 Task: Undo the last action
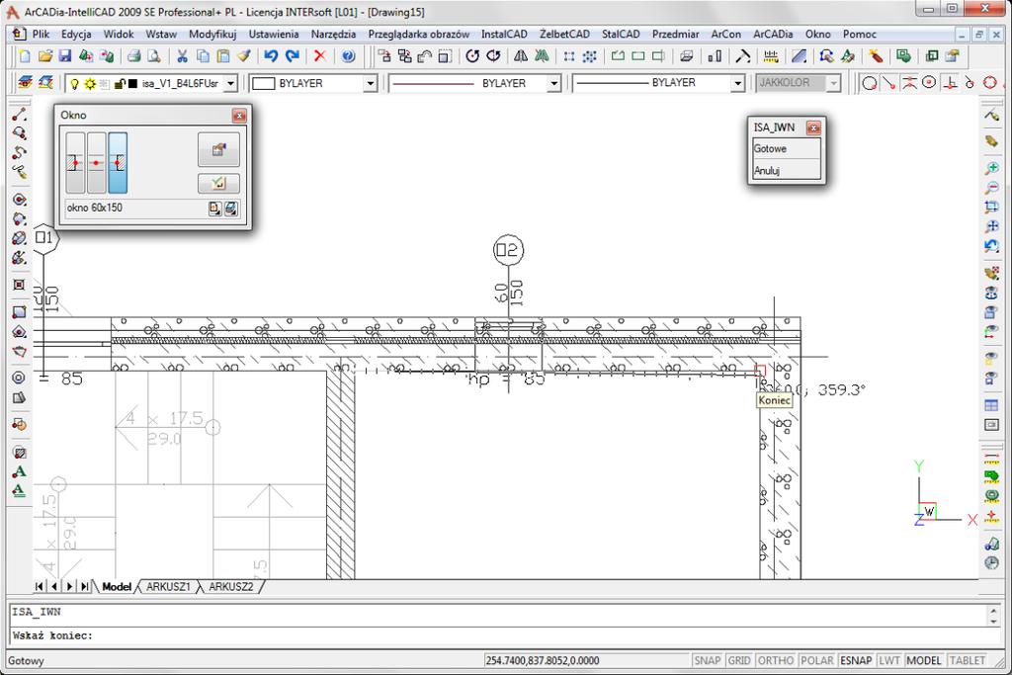point(271,56)
